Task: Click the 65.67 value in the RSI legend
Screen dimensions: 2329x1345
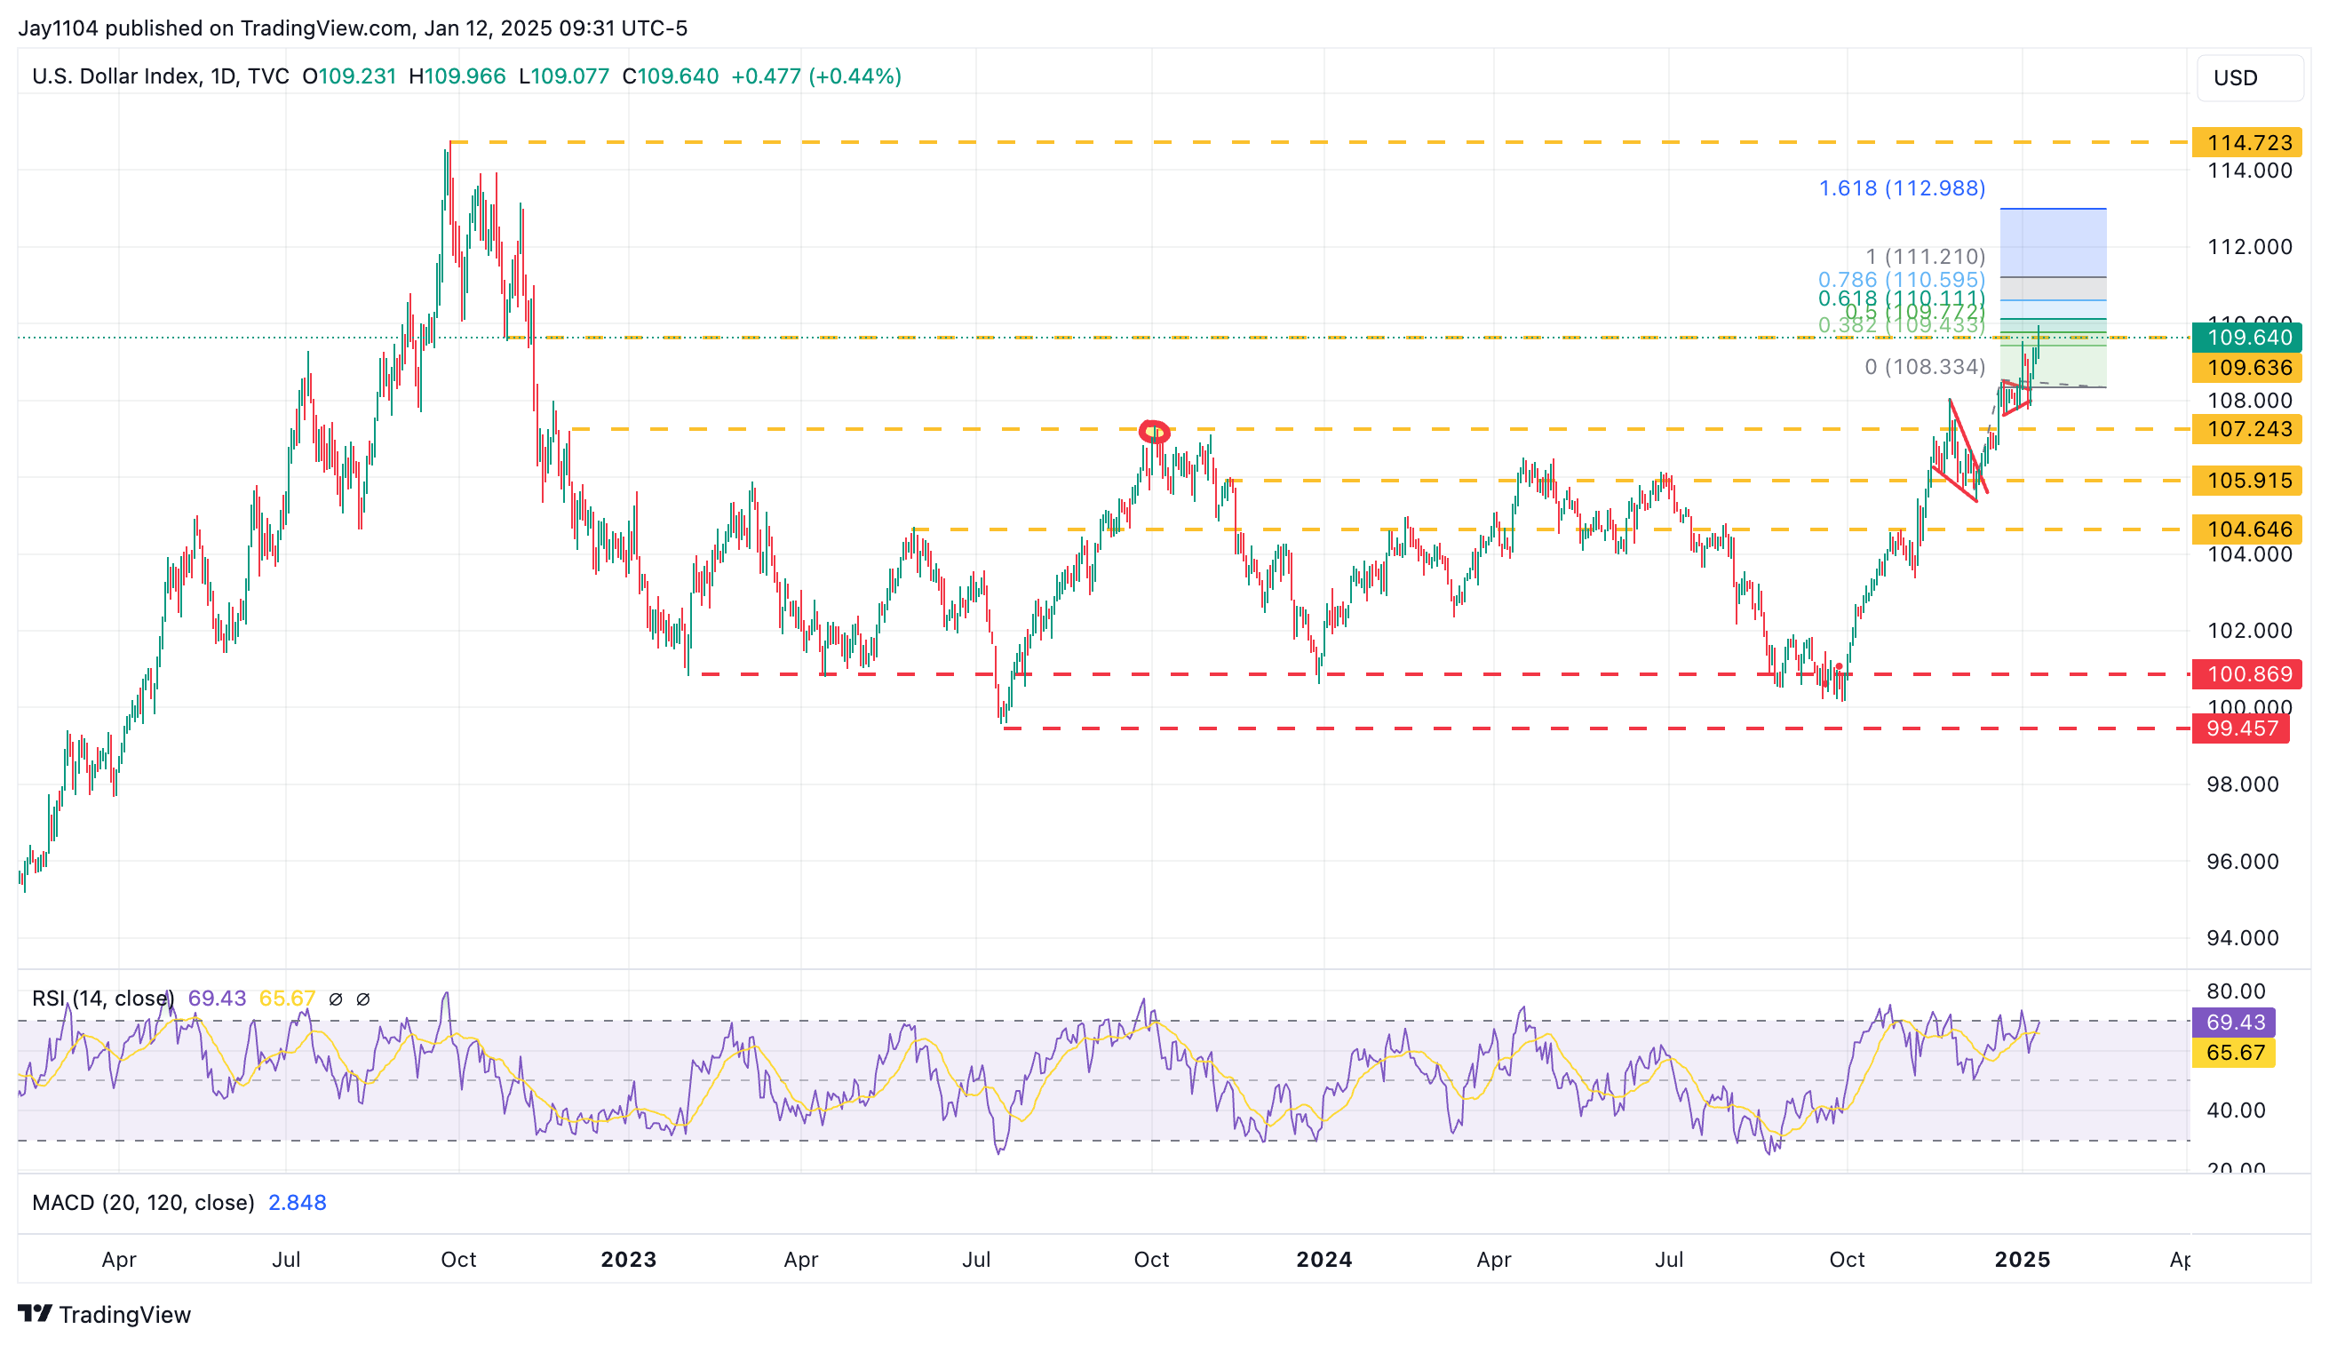Action: 287,999
